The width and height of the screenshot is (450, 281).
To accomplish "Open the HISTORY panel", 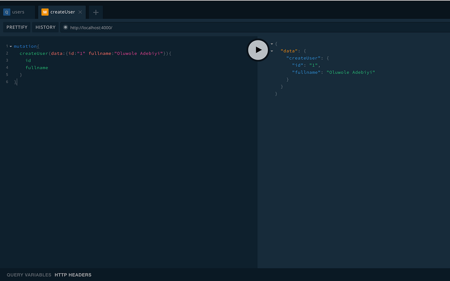I will click(x=45, y=27).
